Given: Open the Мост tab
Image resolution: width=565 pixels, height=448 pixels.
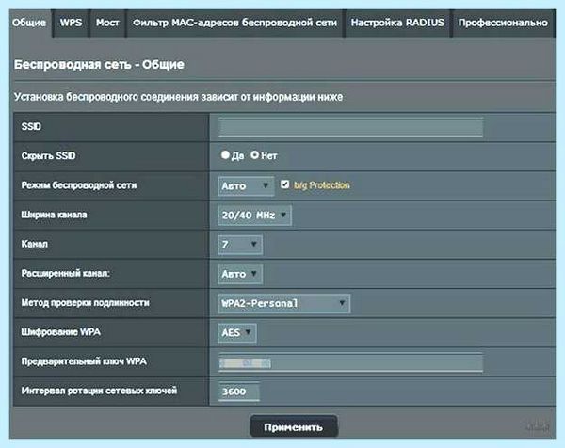Looking at the screenshot, I should tap(107, 23).
